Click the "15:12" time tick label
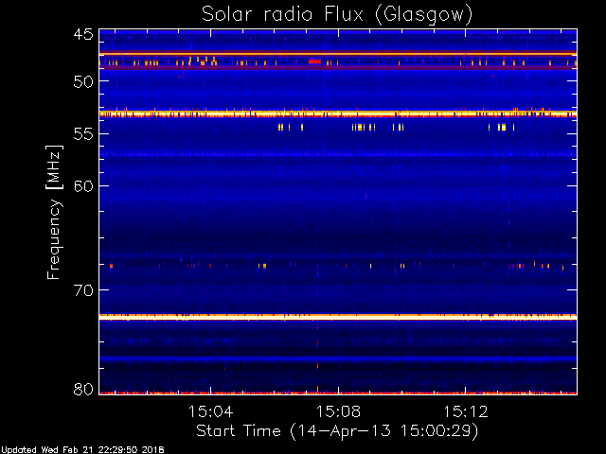Image resolution: width=606 pixels, height=454 pixels. tap(465, 411)
